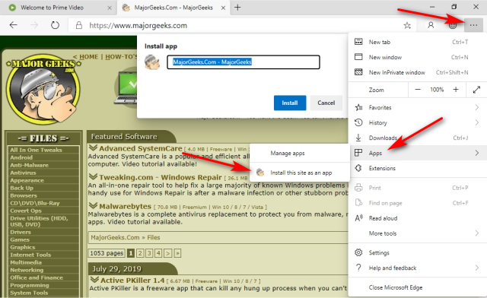This screenshot has width=487, height=298.
Task: Expand the History submenu arrow
Action: pyautogui.click(x=477, y=122)
